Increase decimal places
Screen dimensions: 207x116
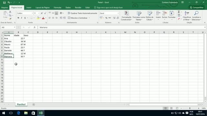(114, 18)
